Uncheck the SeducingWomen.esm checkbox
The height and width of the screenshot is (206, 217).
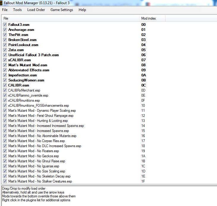5,80
